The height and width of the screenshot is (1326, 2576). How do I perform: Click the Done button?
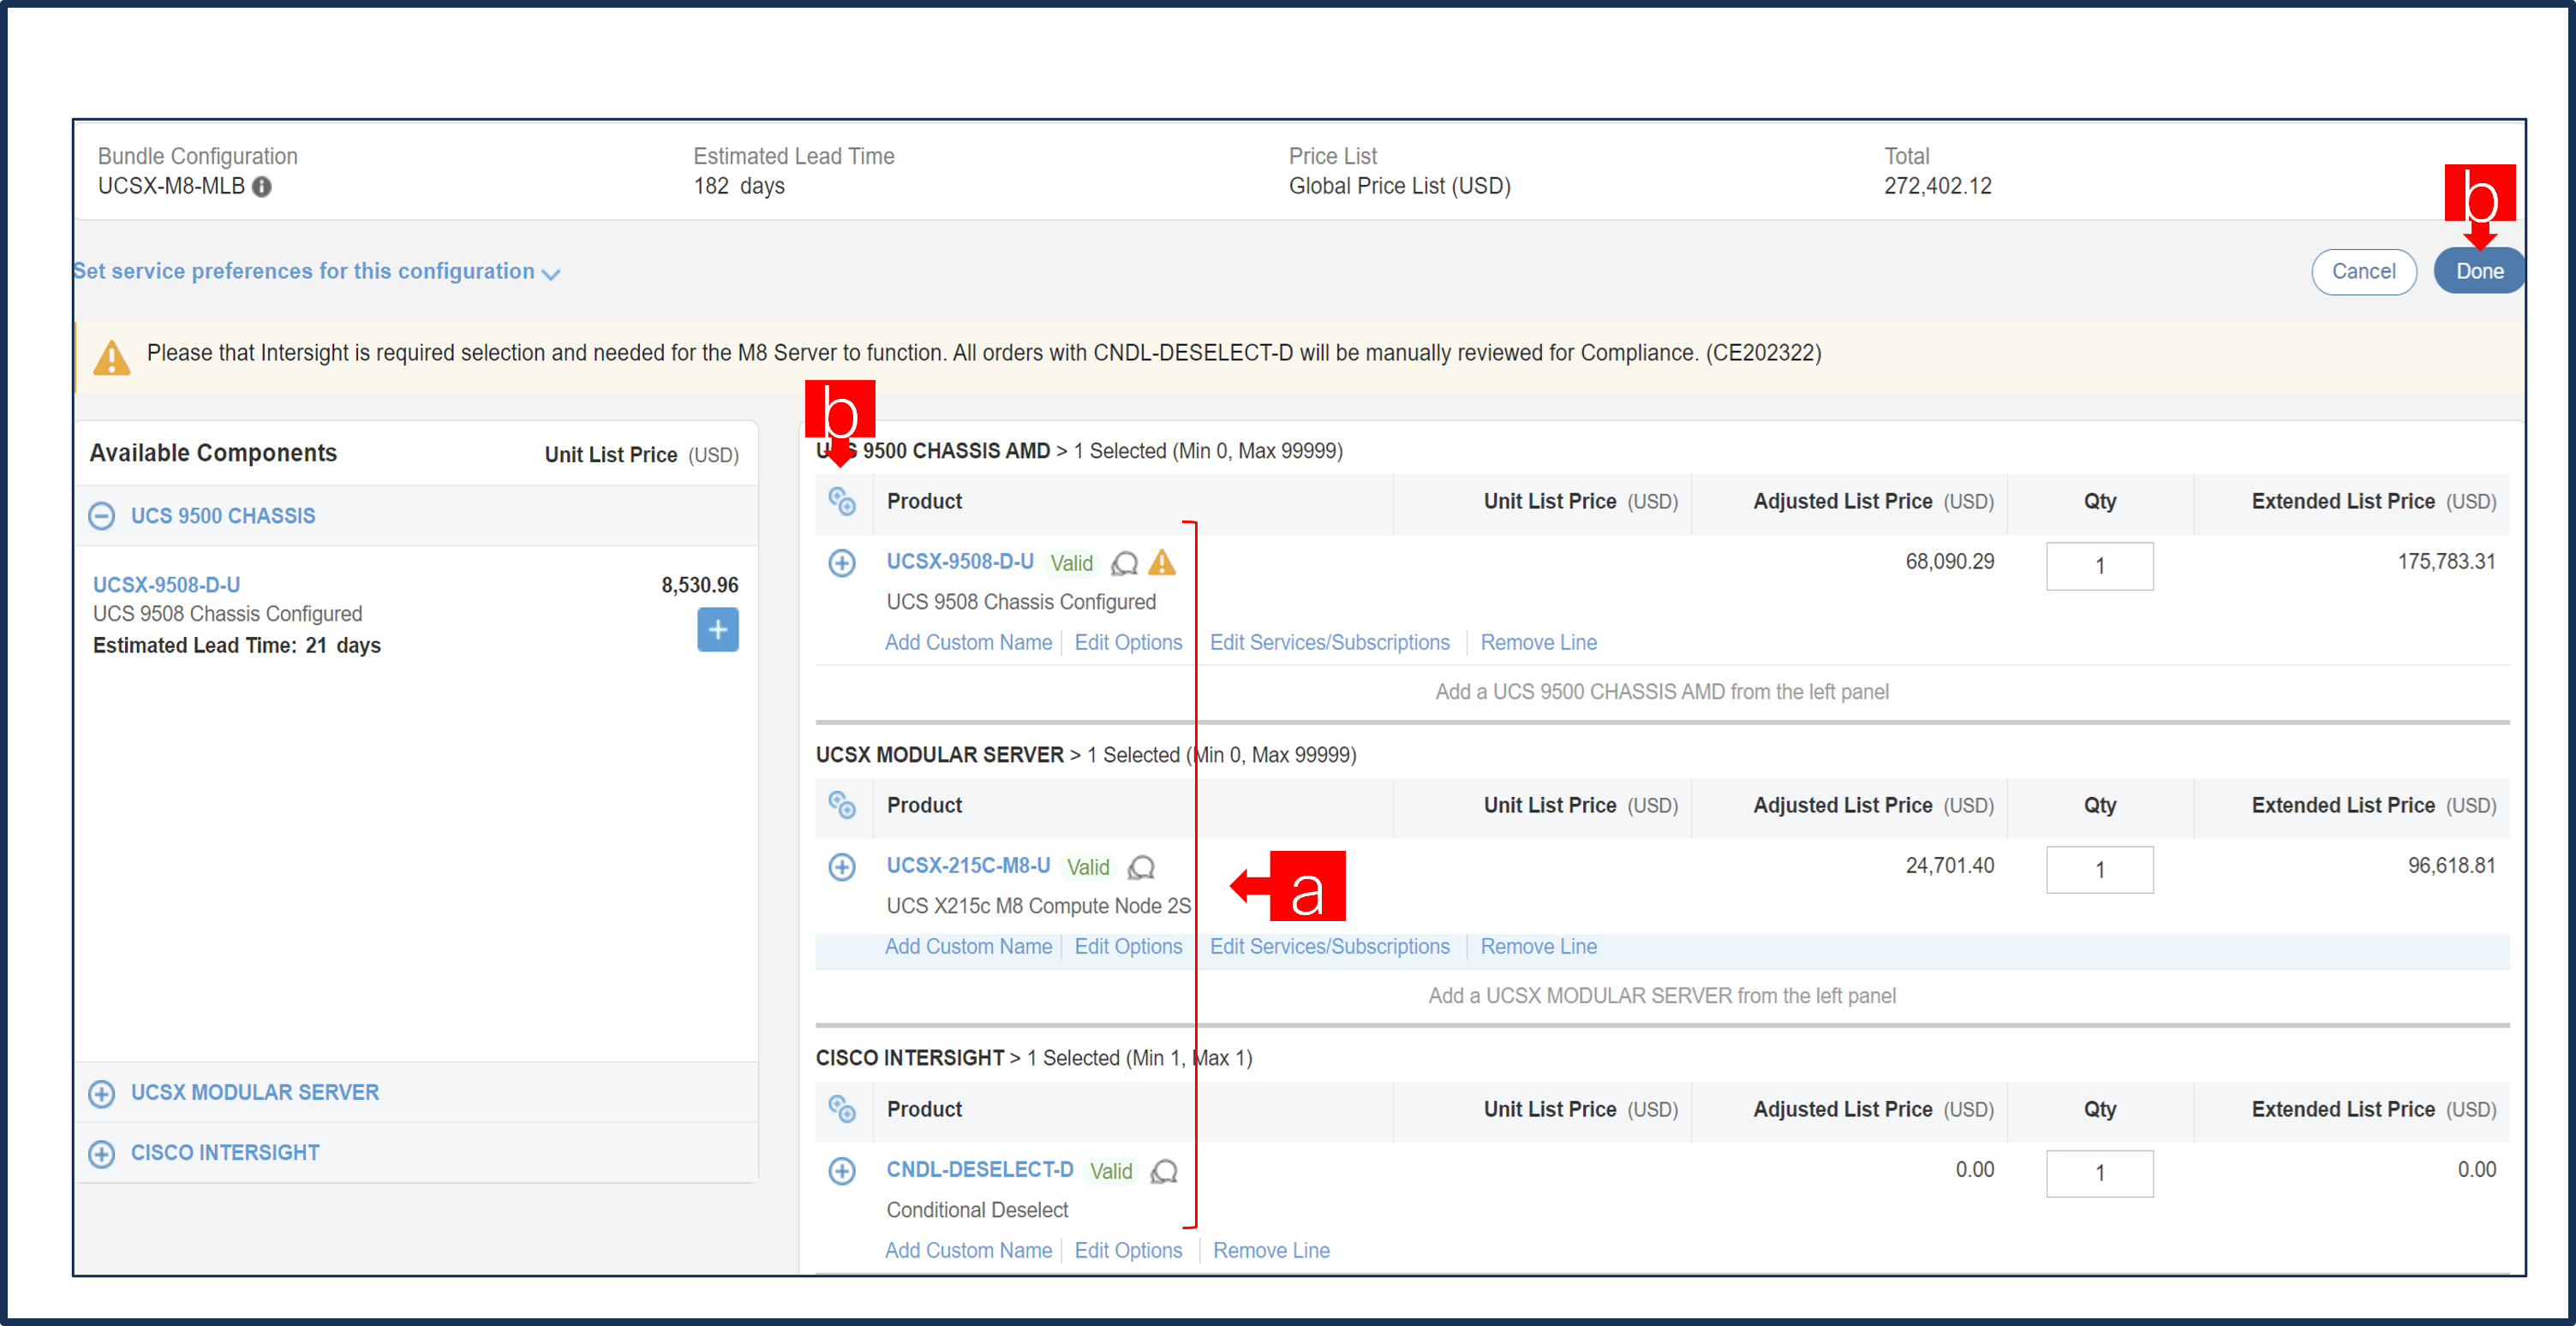point(2479,272)
